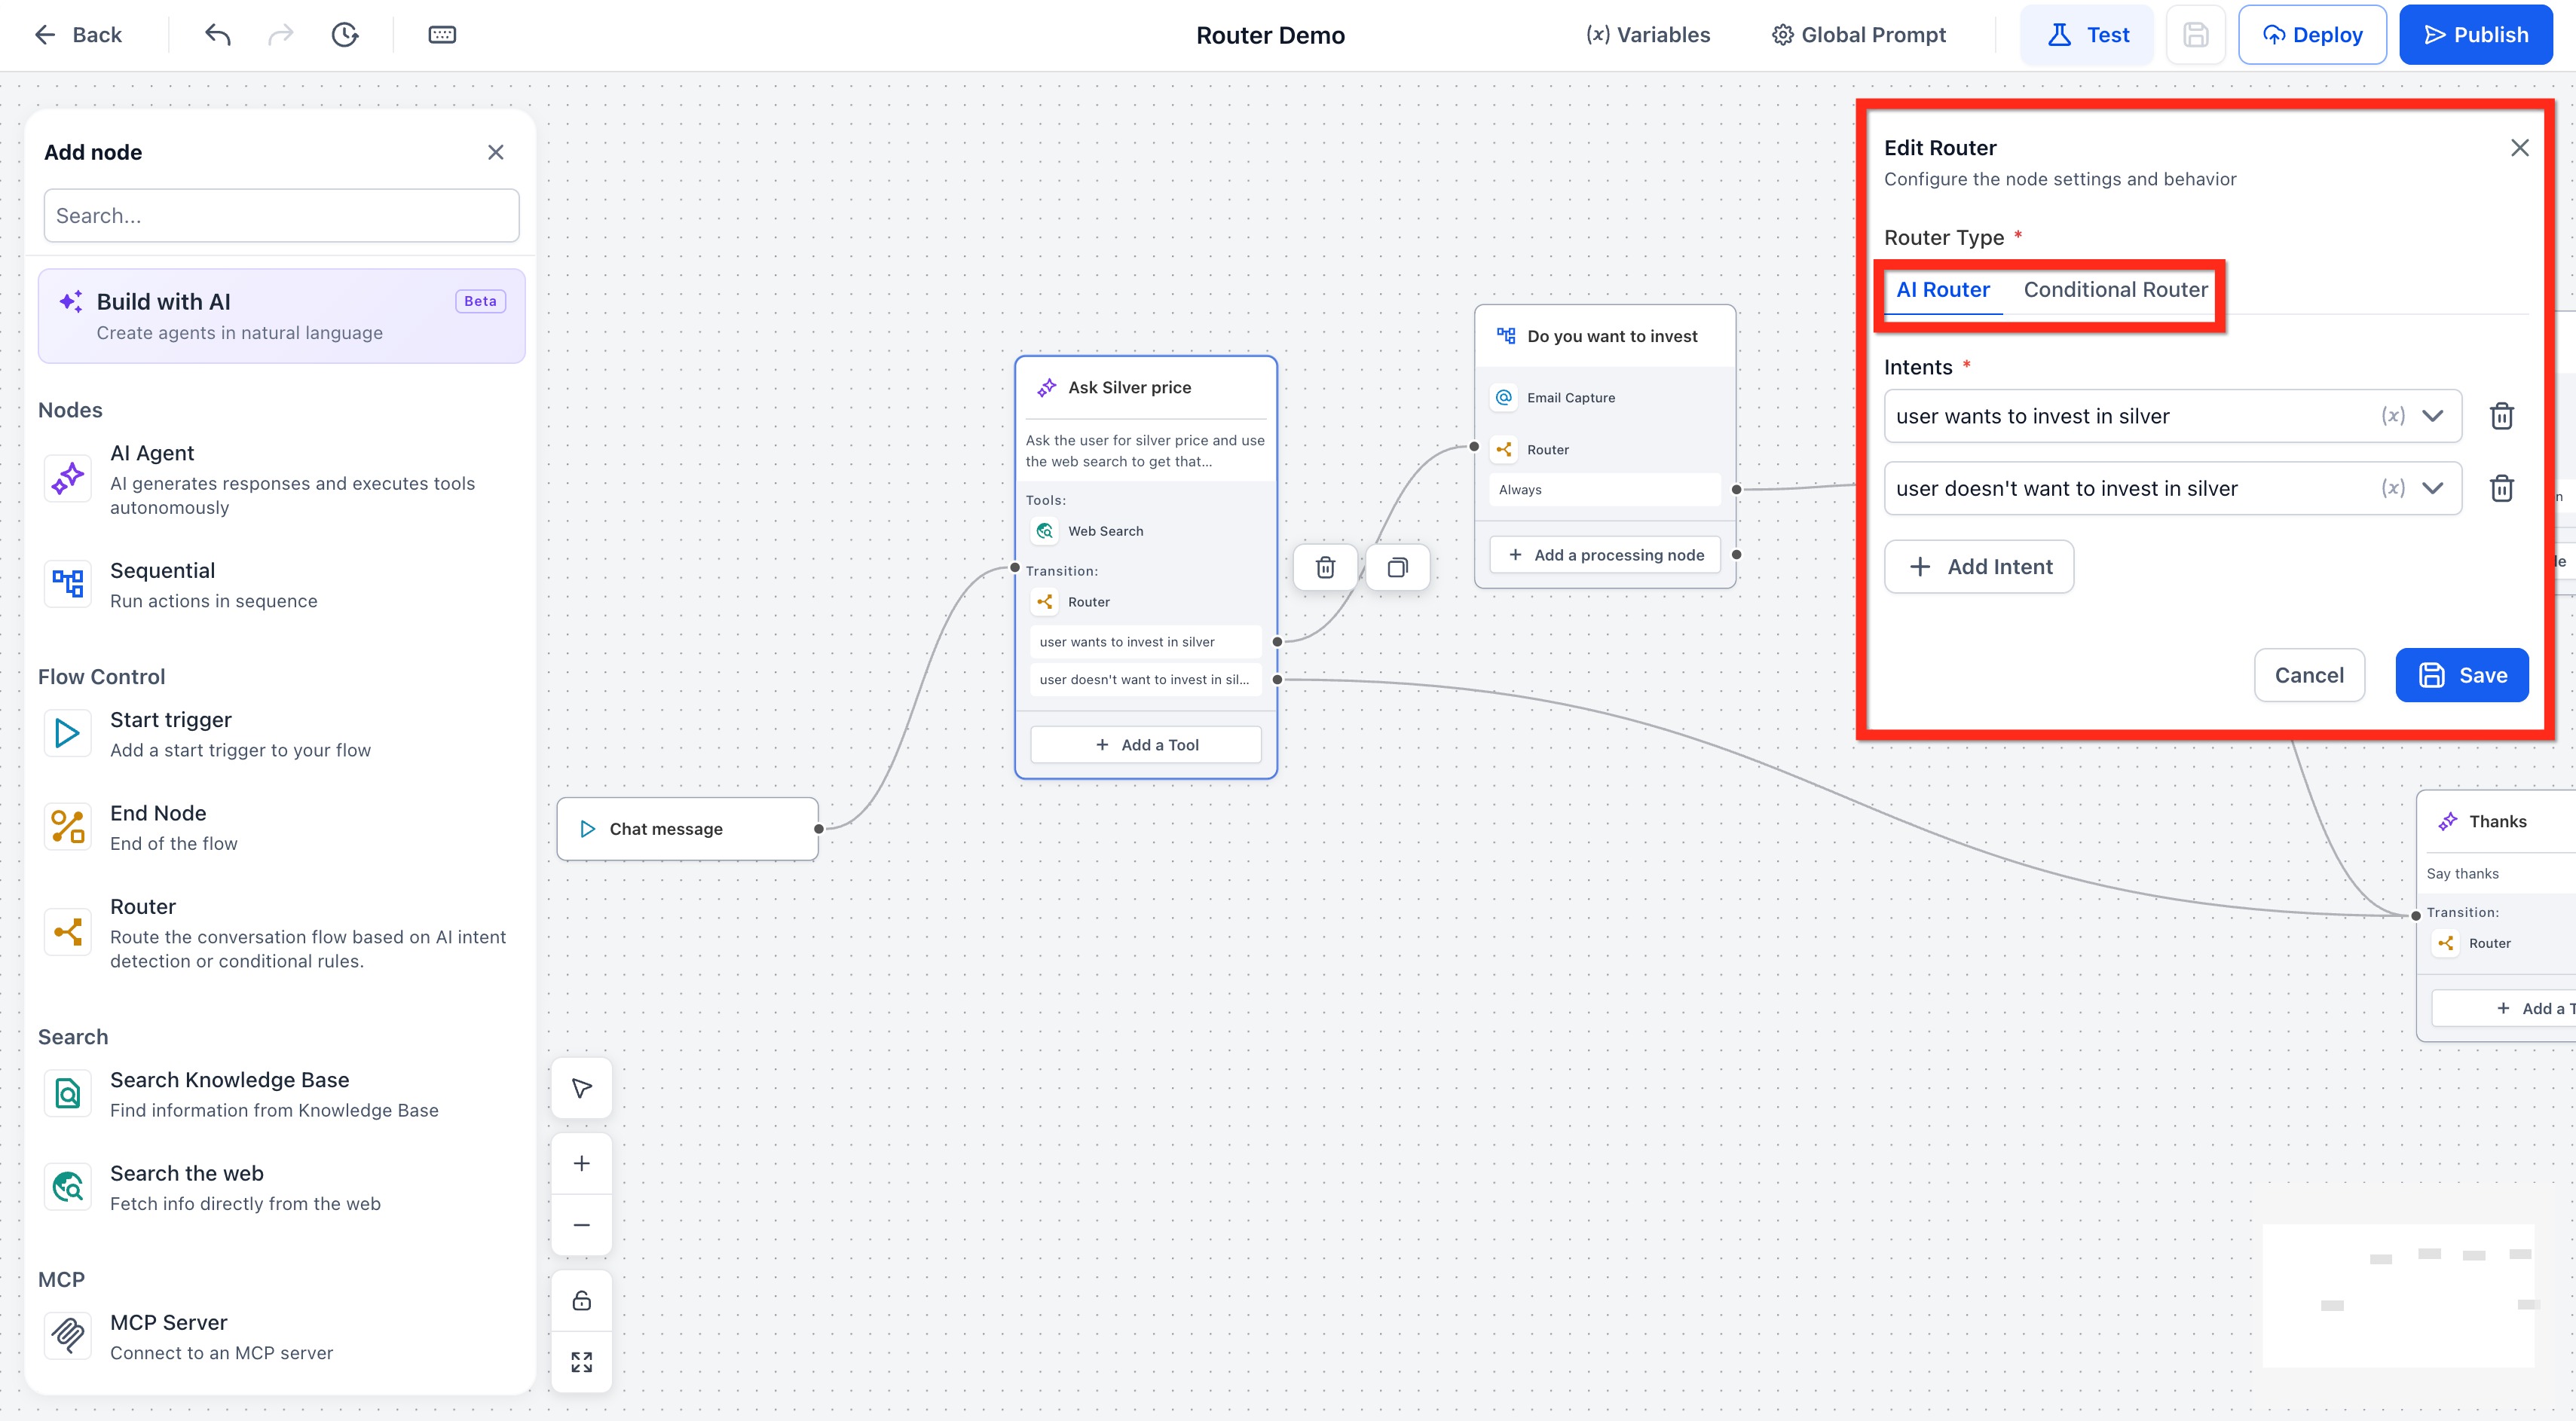The width and height of the screenshot is (2576, 1421).
Task: Select the AI Router tab
Action: tap(1942, 290)
